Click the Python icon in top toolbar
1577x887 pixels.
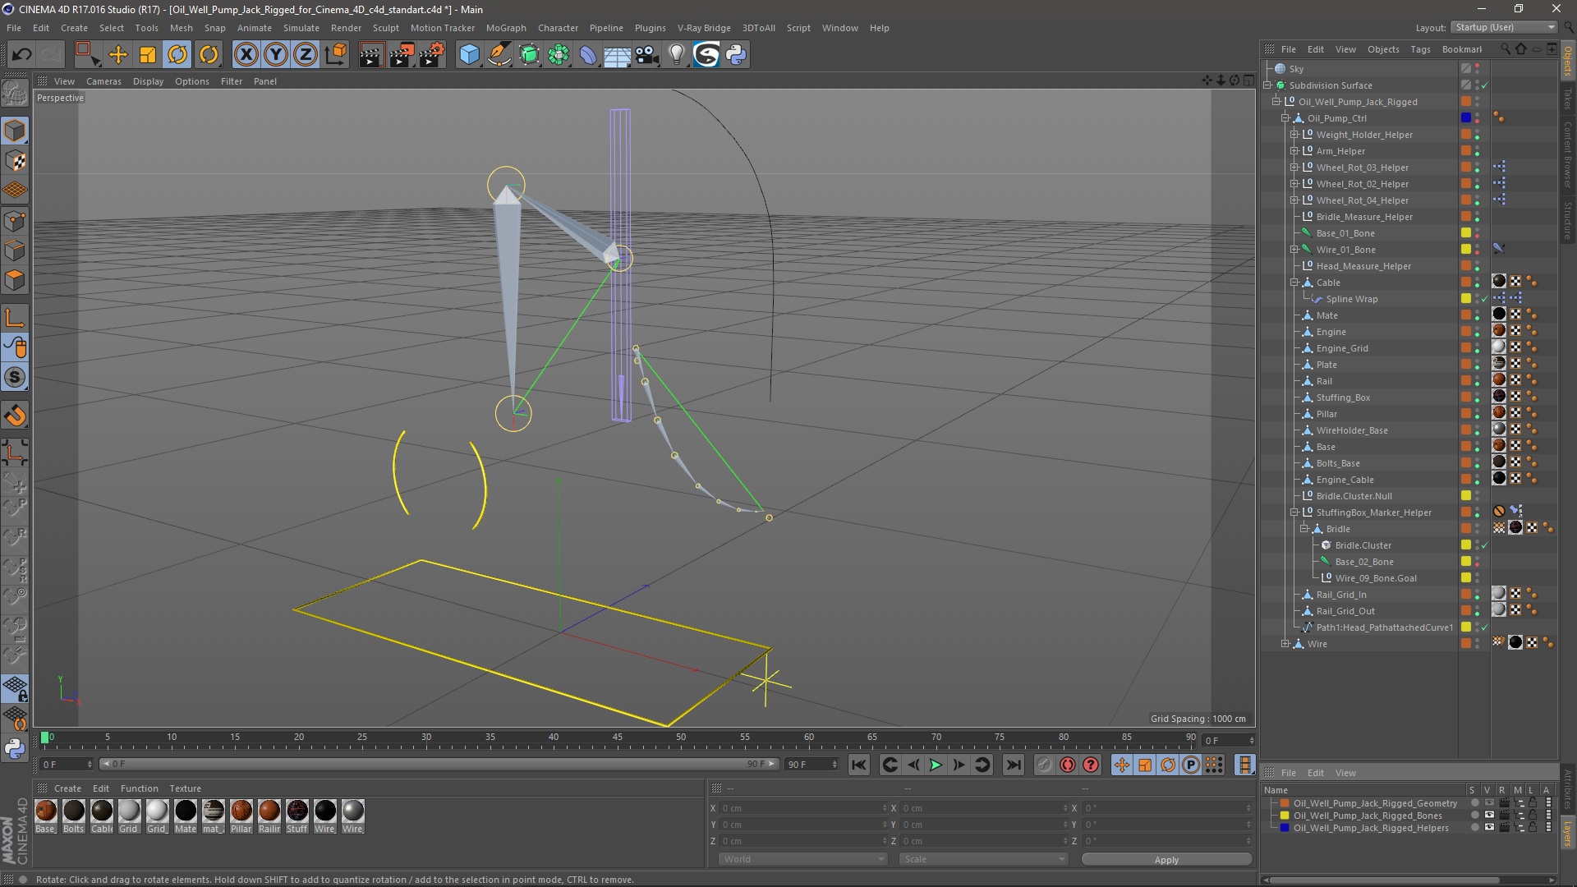tap(736, 55)
